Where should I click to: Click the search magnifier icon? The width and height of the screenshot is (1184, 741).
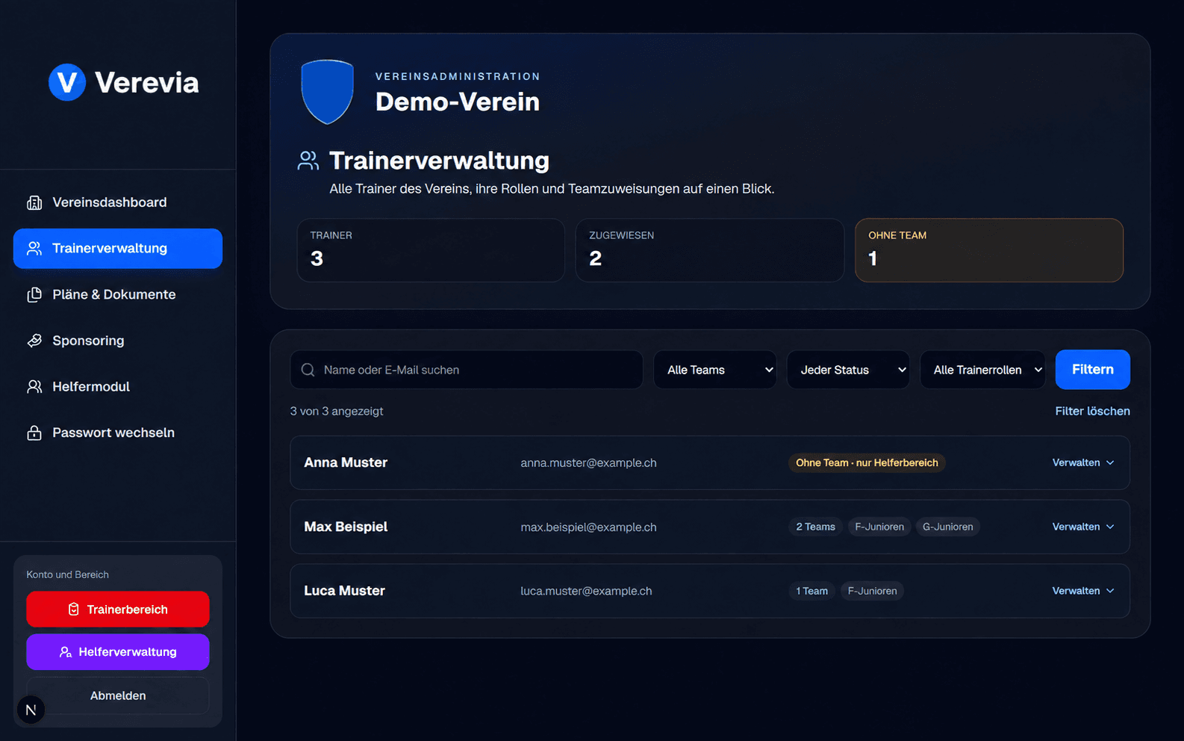[x=308, y=370]
